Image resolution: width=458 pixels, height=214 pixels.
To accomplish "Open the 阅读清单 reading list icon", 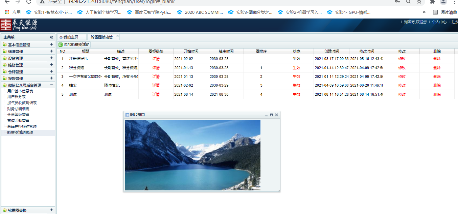I will (x=435, y=12).
